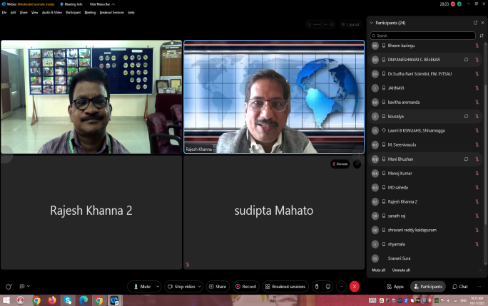
Task: Click Mute all button
Action: point(378,270)
